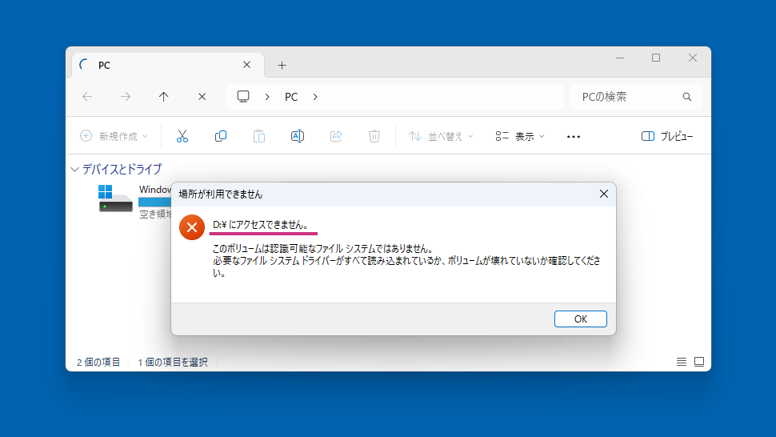This screenshot has height=437, width=776.
Task: Click the Share icon in toolbar
Action: coord(336,136)
